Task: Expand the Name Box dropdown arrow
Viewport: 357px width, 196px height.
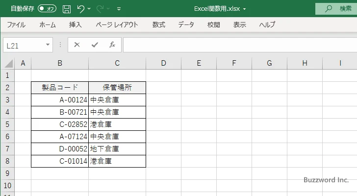Action: pos(48,45)
